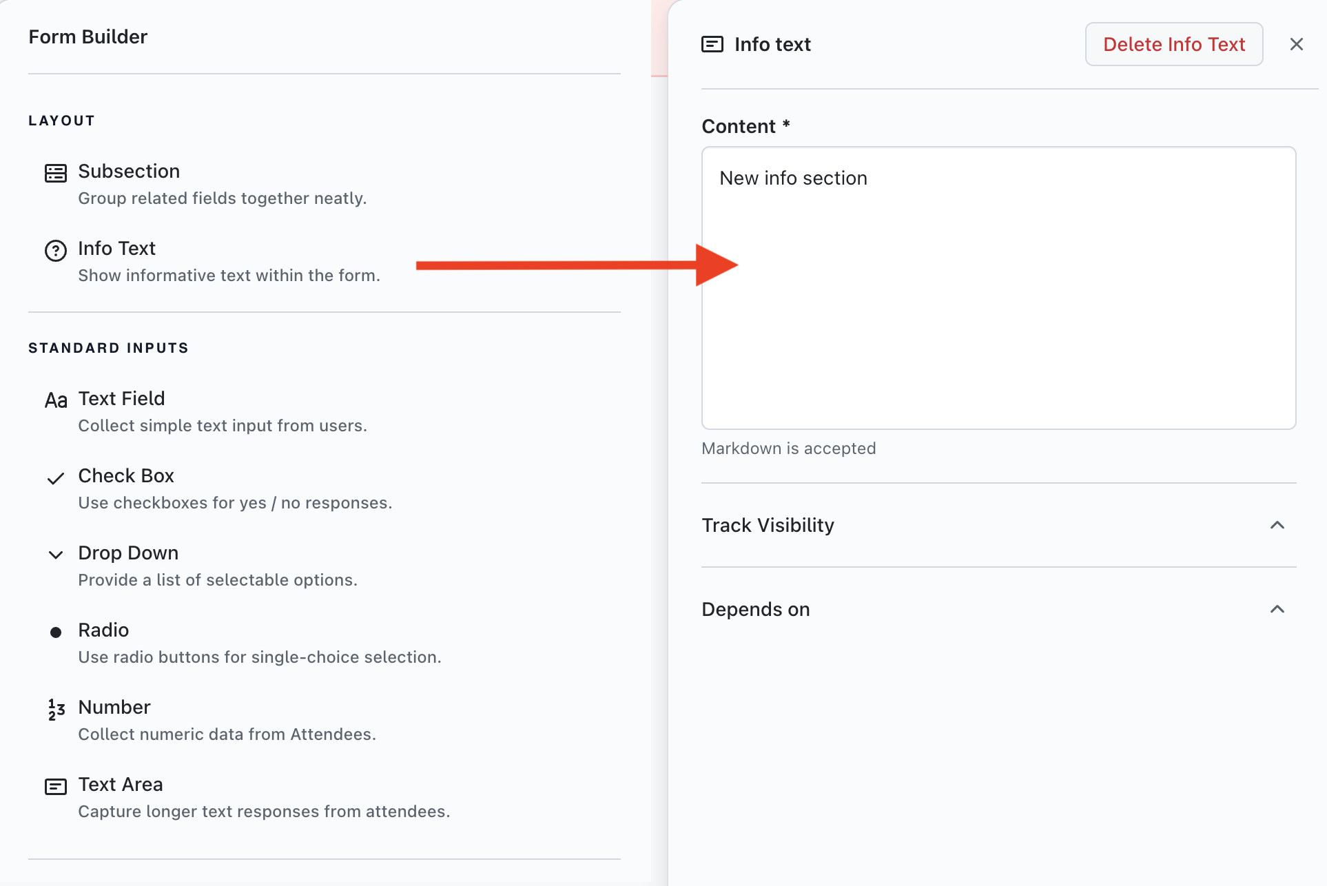Viewport: 1327px width, 886px height.
Task: Click the Number '123' icon
Action: click(55, 709)
